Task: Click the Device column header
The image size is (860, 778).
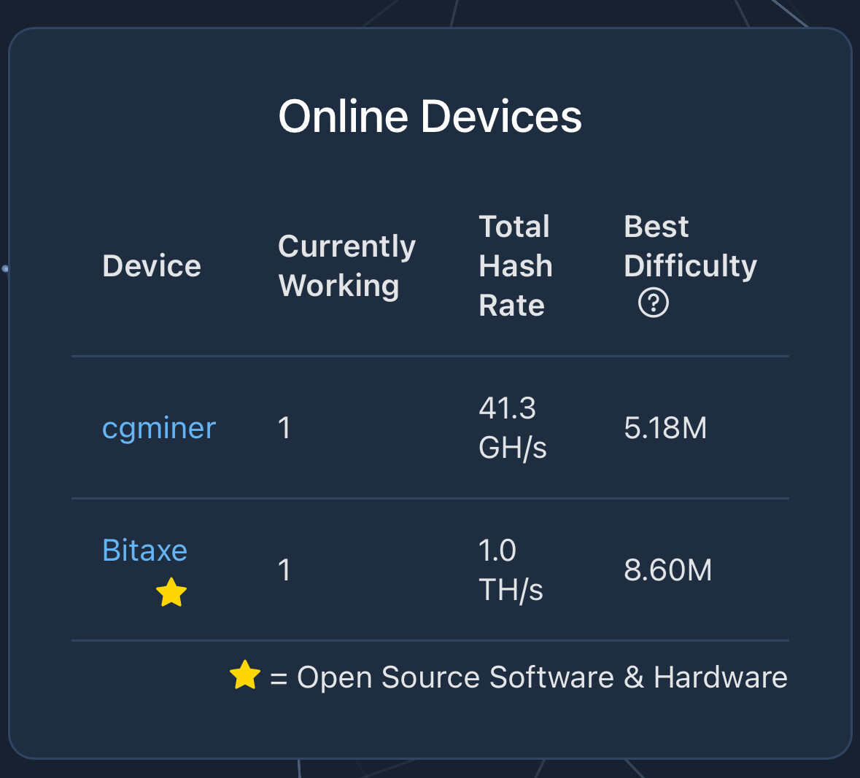Action: (152, 266)
